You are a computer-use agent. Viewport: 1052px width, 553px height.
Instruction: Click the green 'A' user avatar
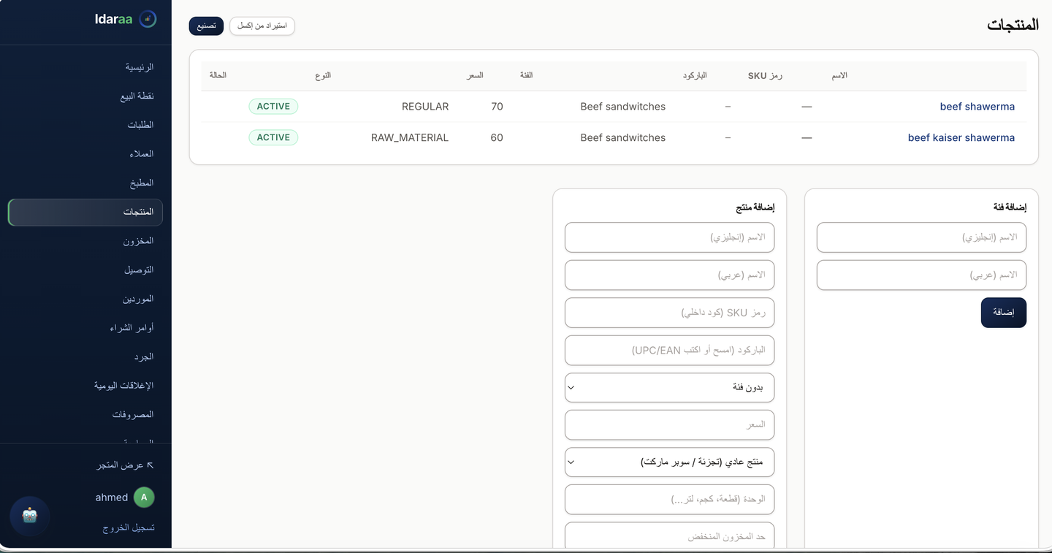click(x=144, y=497)
